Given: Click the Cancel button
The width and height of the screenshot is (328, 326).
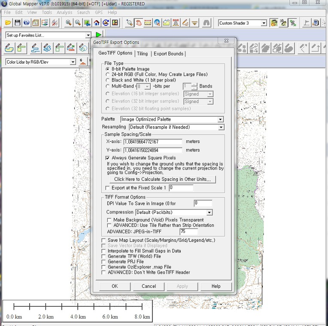Looking at the screenshot, I should point(149,286).
